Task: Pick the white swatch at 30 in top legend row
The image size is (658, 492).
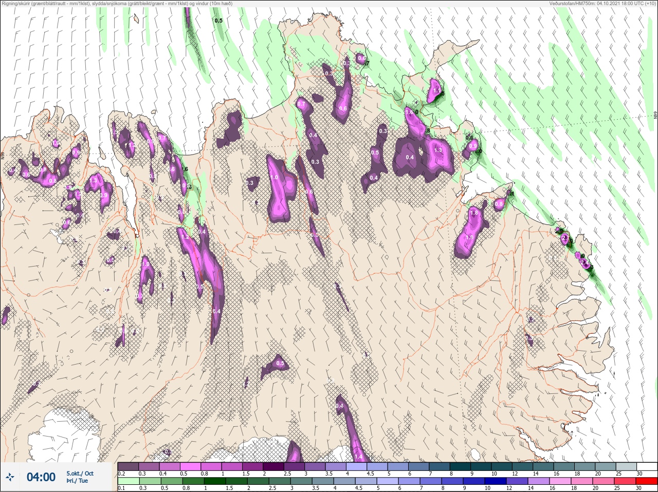Action: (x=647, y=466)
